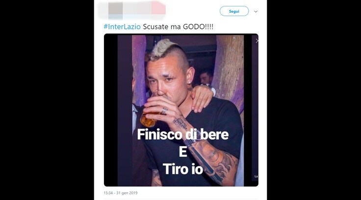
Task: Click the X icon inside the meme image
Action: point(257,41)
